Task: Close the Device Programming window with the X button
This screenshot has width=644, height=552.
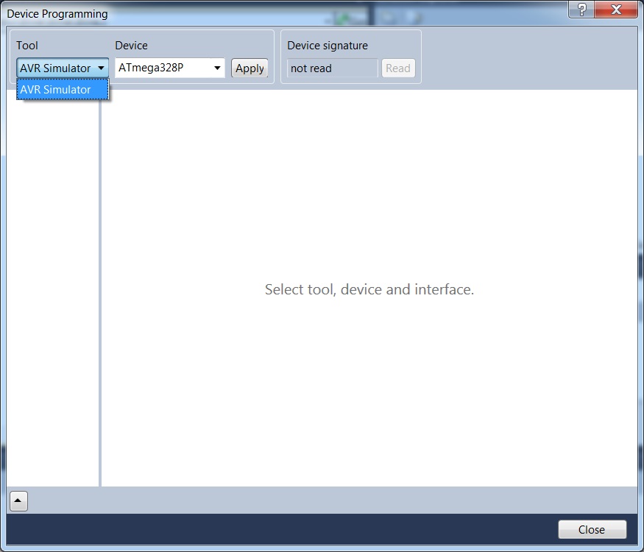Action: tap(616, 9)
